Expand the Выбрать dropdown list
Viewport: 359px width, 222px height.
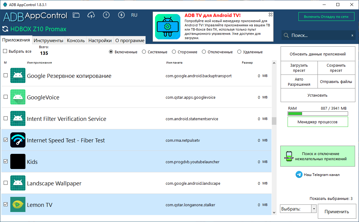(x=314, y=209)
